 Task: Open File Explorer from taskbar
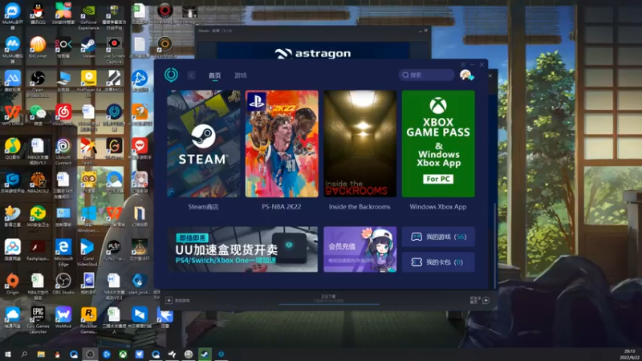pyautogui.click(x=41, y=354)
